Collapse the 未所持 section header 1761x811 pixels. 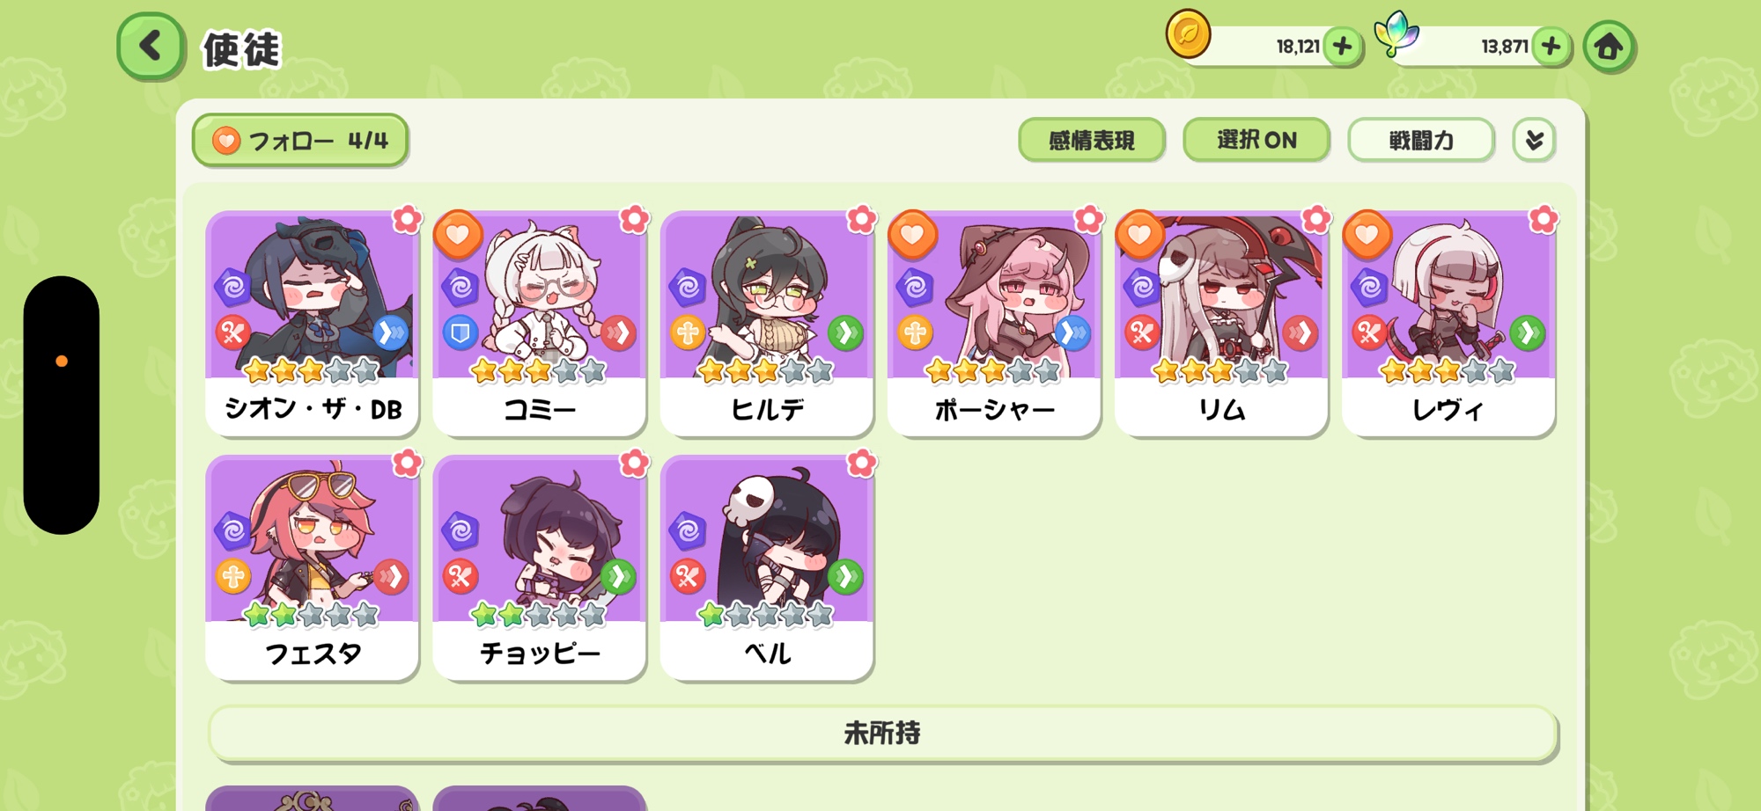pos(883,733)
